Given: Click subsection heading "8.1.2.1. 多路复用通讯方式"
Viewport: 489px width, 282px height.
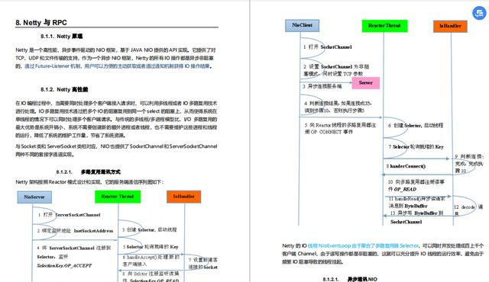Looking at the screenshot, I should tap(89, 172).
